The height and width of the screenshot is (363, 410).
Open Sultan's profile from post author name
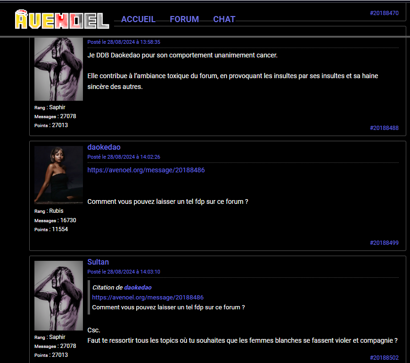click(x=98, y=262)
